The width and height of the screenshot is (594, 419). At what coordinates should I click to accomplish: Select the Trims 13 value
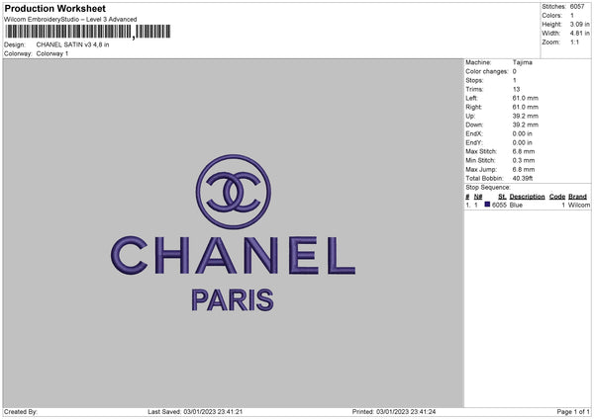pyautogui.click(x=517, y=89)
